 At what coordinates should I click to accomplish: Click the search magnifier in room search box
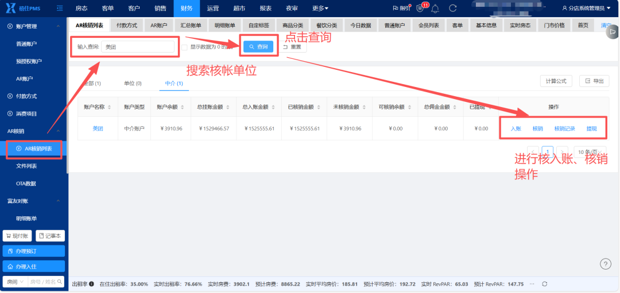[60, 282]
